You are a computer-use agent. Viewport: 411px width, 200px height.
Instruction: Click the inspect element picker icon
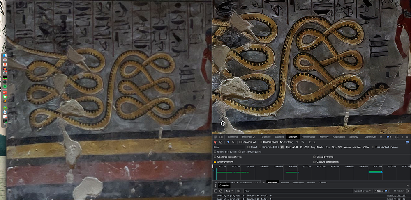coord(215,137)
